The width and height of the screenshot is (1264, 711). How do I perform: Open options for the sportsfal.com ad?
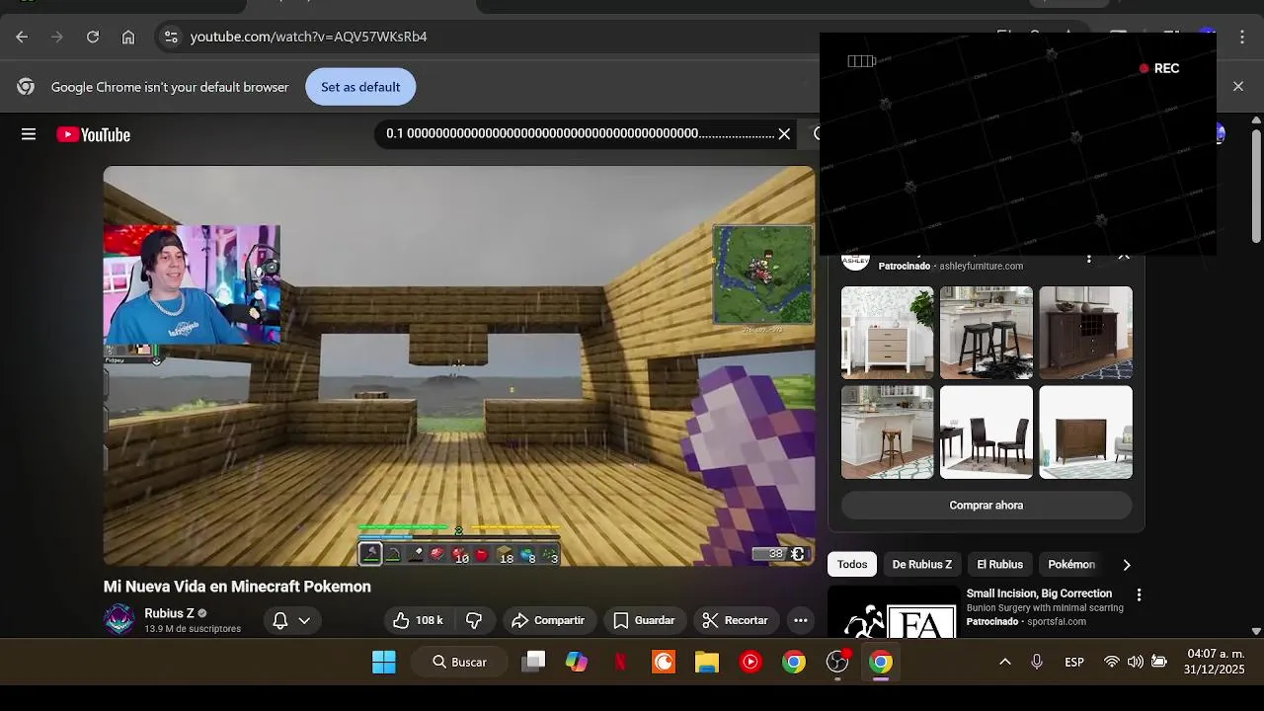1139,594
